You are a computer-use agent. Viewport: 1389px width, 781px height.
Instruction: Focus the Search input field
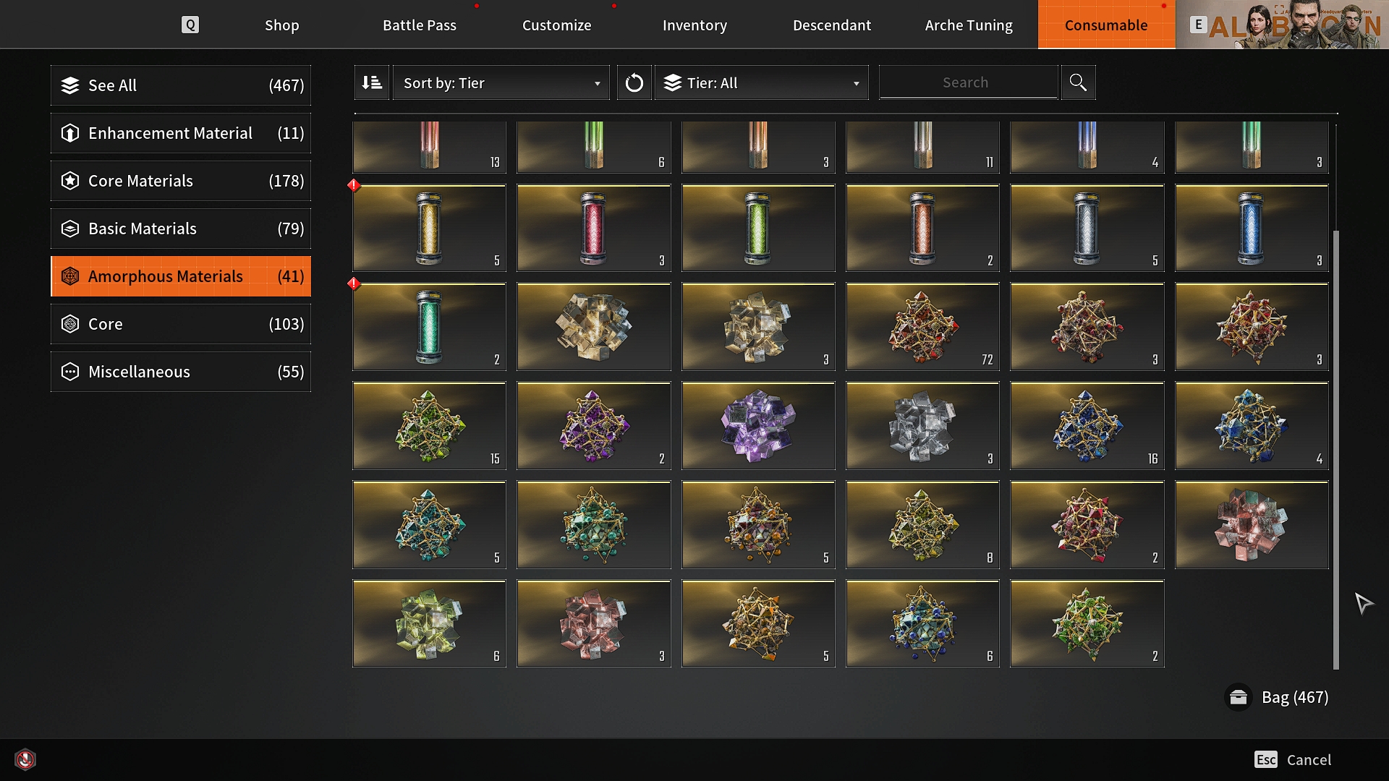(x=968, y=82)
